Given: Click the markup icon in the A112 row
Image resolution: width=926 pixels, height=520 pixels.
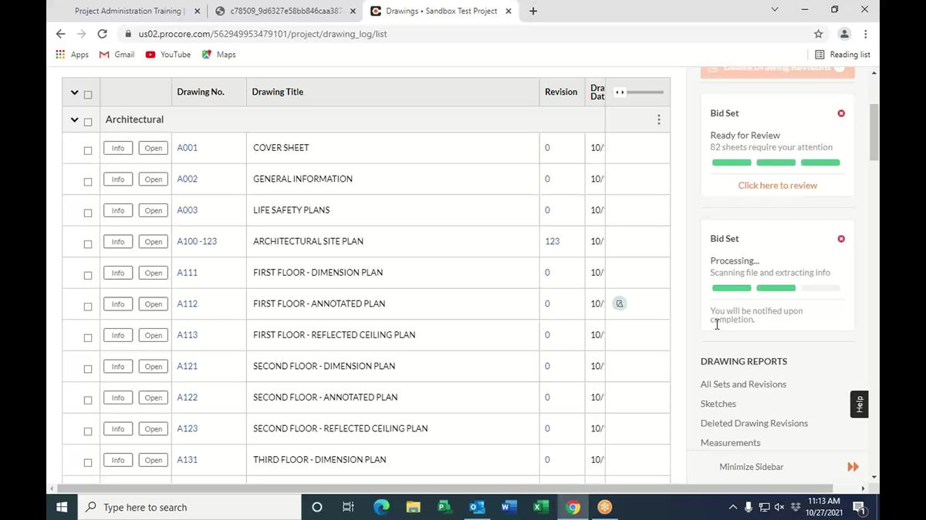Looking at the screenshot, I should [619, 304].
